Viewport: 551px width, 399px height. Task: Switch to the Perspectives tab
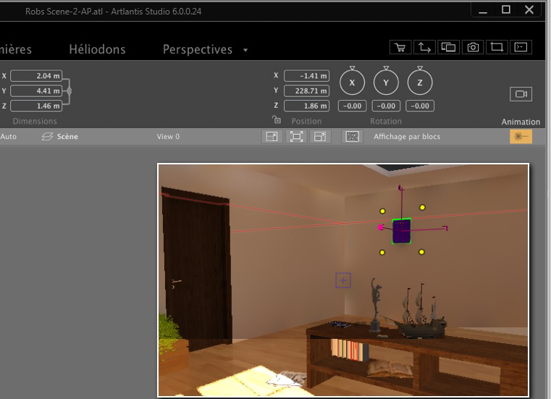(x=197, y=49)
